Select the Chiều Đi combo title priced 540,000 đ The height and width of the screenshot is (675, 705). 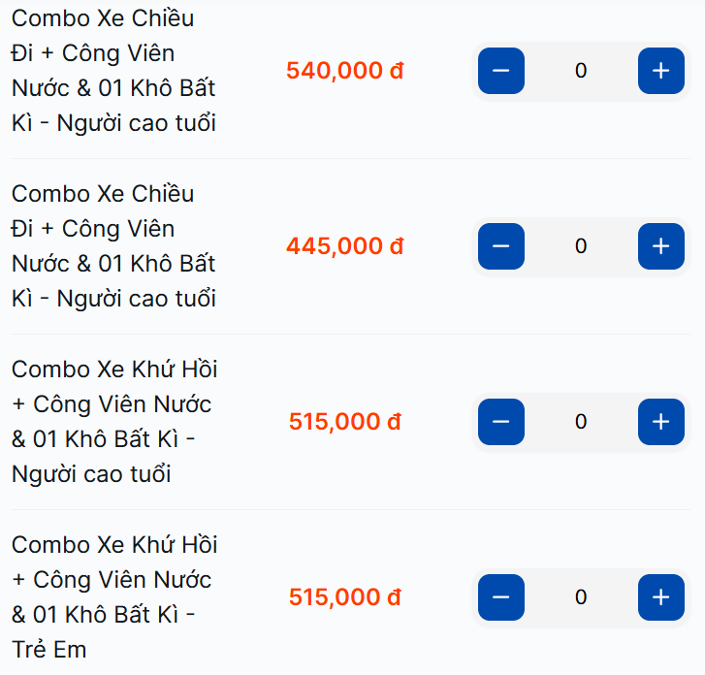click(x=113, y=71)
